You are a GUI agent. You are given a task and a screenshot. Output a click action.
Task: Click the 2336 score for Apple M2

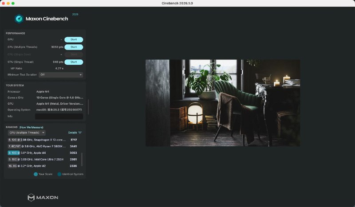pyautogui.click(x=73, y=166)
